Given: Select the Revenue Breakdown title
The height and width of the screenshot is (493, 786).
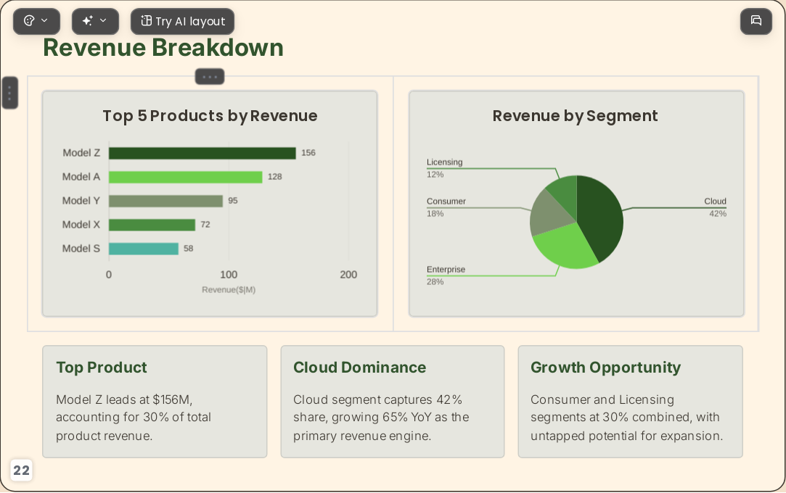Looking at the screenshot, I should click(163, 48).
